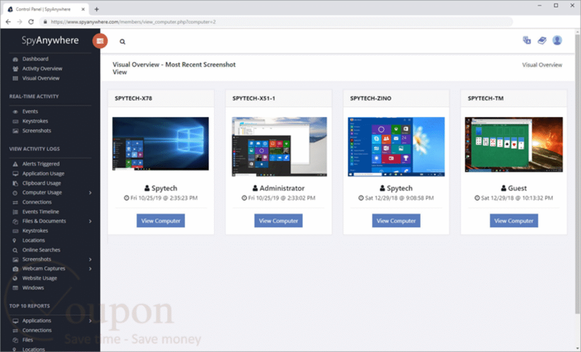Reload the page with browser refresh
This screenshot has width=581, height=352.
coord(31,22)
